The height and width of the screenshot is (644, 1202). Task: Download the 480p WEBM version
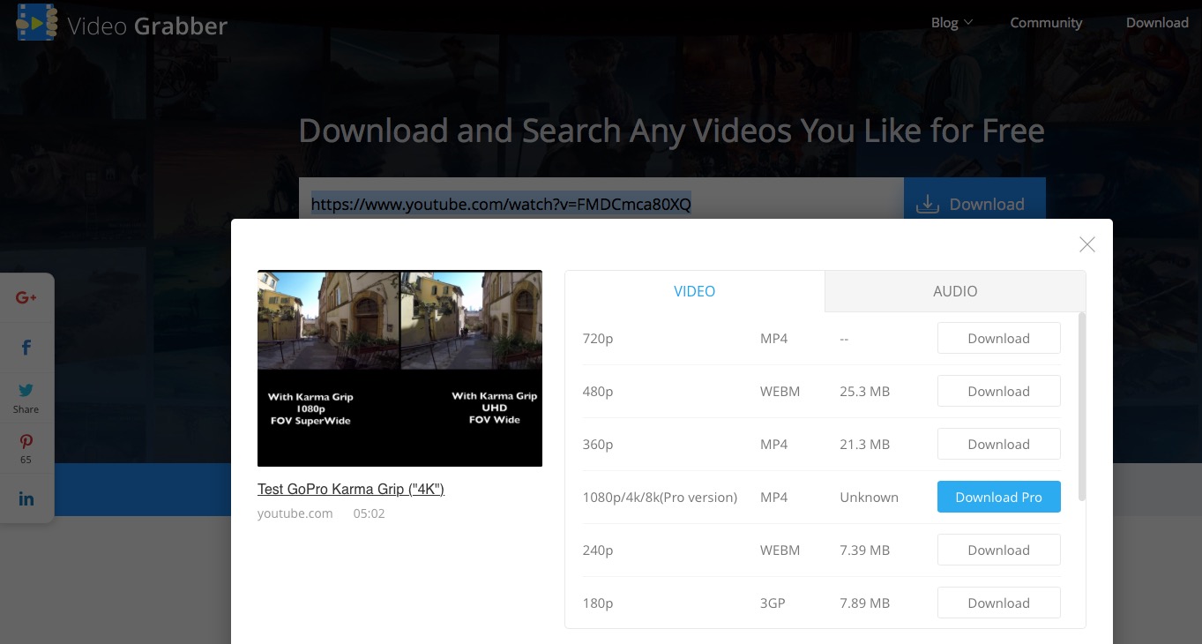click(x=998, y=391)
